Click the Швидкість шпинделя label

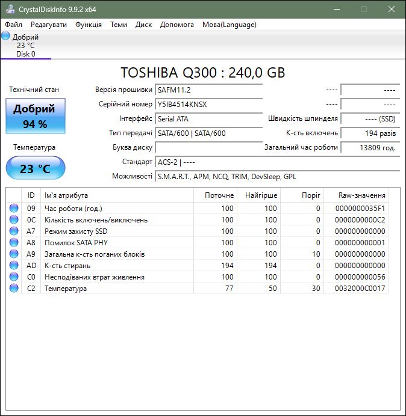click(303, 118)
